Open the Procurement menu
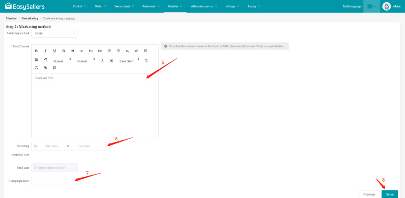405x198 pixels. [124, 6]
